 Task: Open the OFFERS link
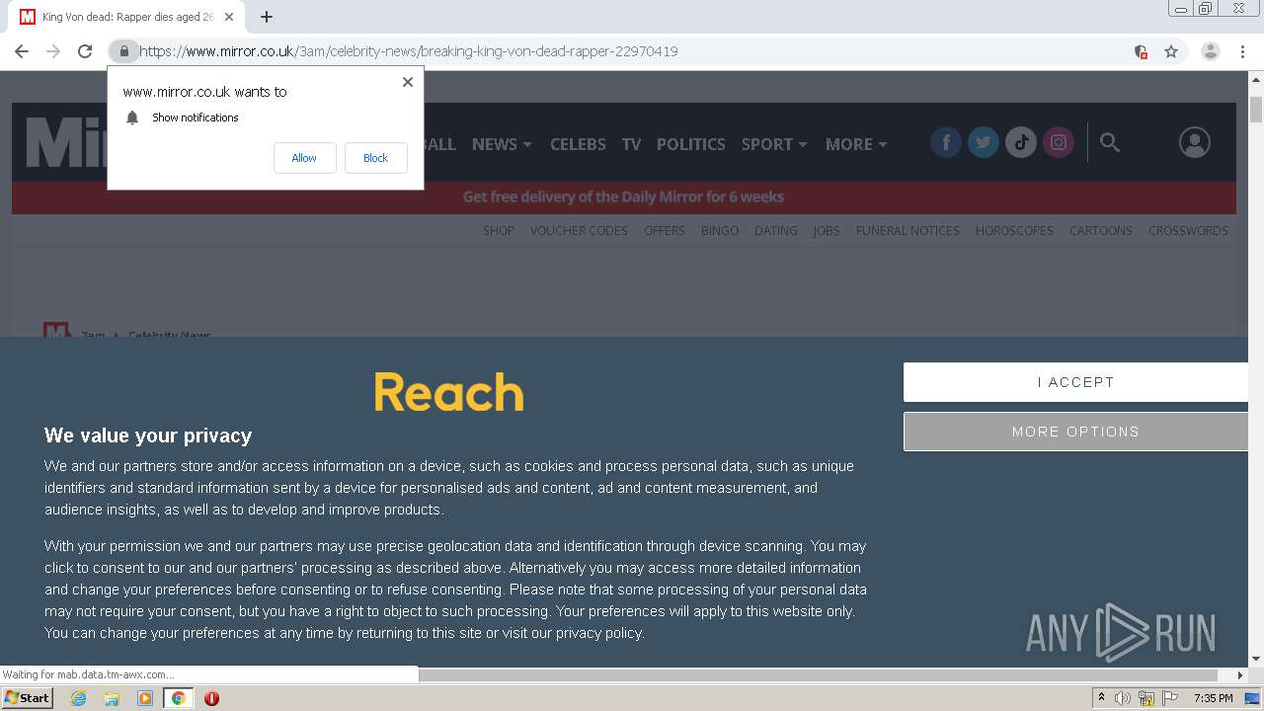coord(665,231)
